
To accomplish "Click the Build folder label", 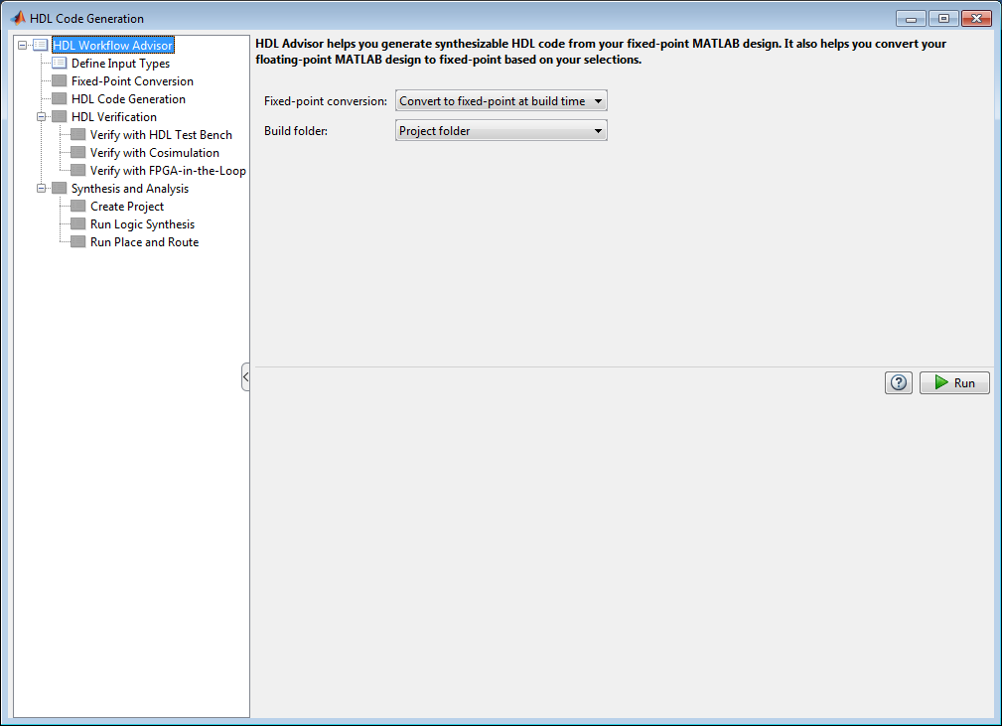I will (296, 131).
